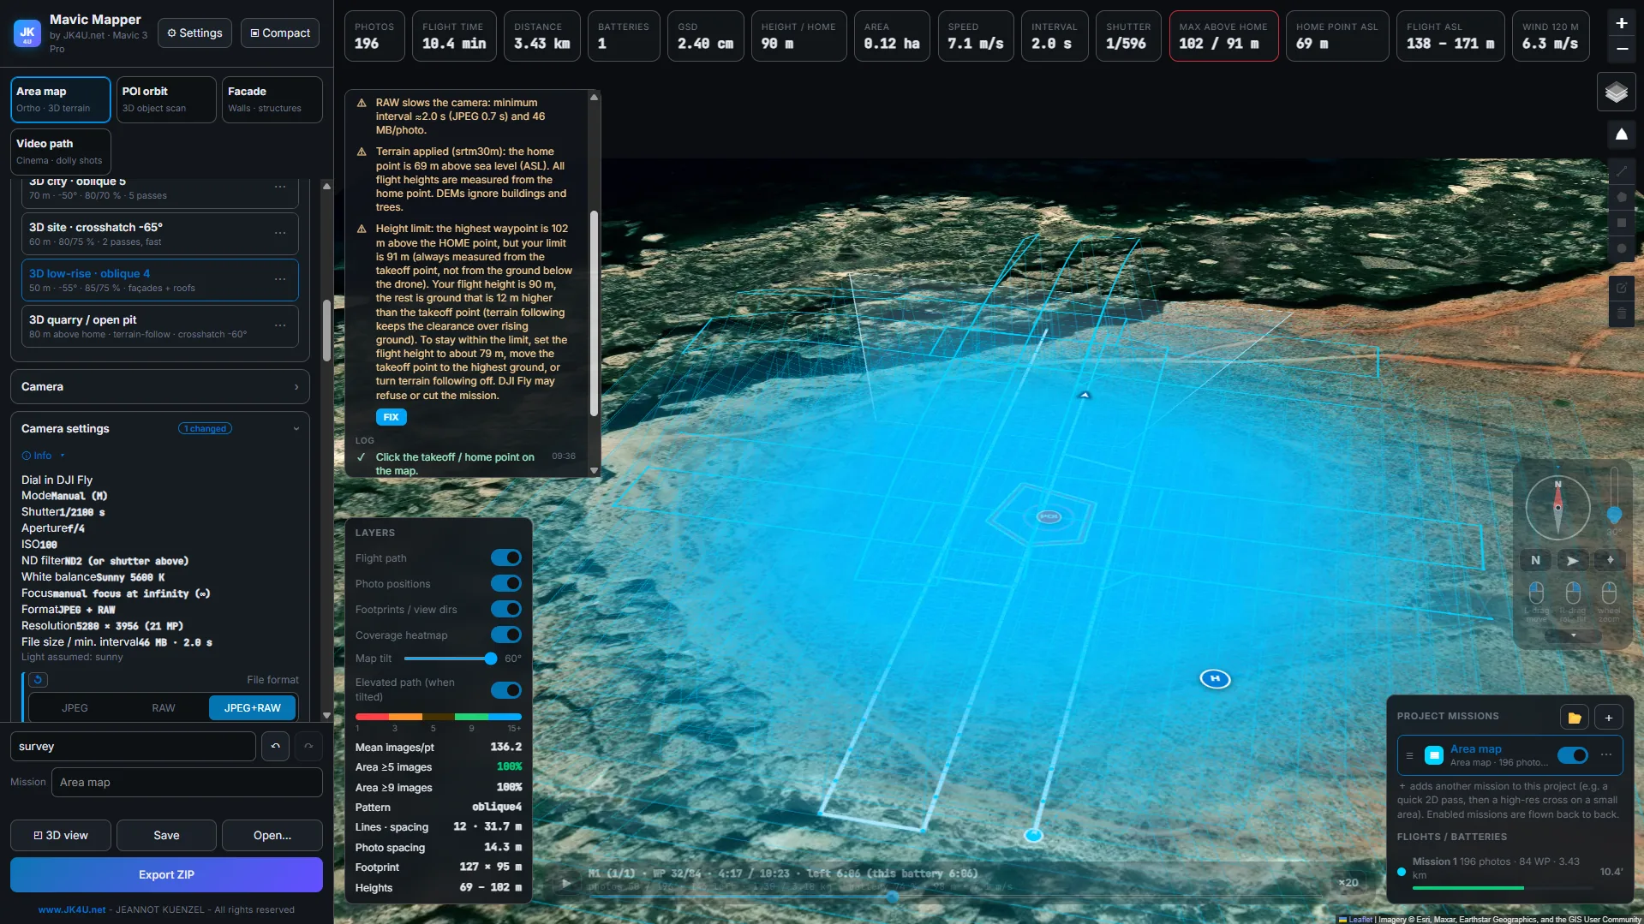Select RAW file format
Screen dimensions: 1644x924
click(x=164, y=708)
